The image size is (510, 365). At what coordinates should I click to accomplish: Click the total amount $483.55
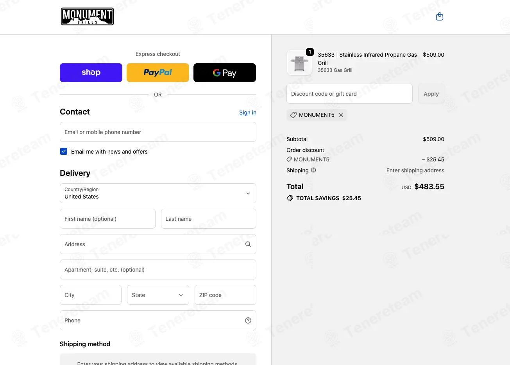point(429,187)
